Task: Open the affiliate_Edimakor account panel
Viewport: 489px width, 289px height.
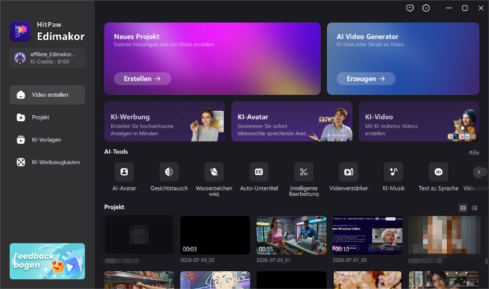Action: 48,58
